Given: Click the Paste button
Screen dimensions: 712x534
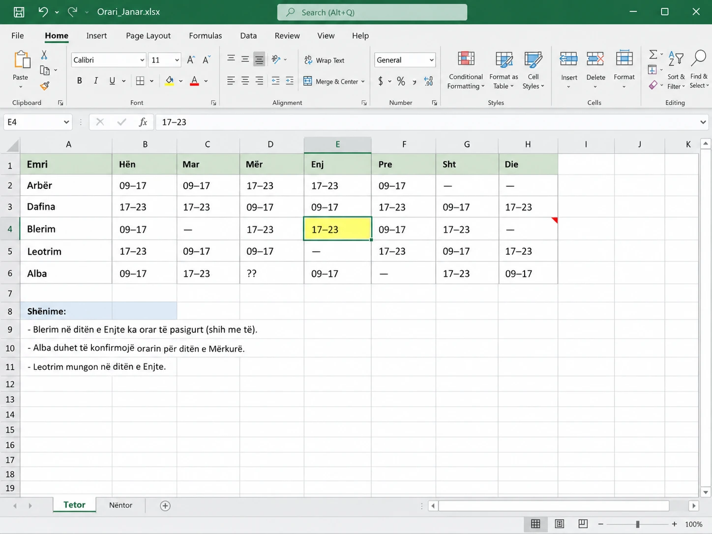Looking at the screenshot, I should point(21,69).
